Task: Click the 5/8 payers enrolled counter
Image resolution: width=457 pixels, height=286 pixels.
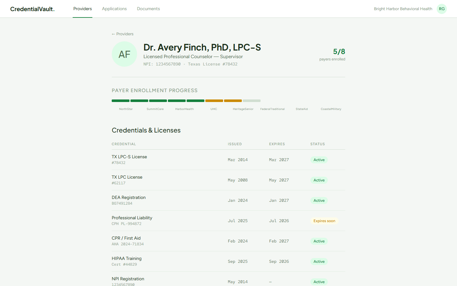Action: click(332, 54)
